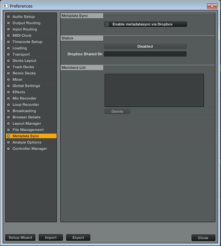Click Delete under the Members List
Image resolution: width=221 pixels, height=246 pixels.
click(x=117, y=111)
